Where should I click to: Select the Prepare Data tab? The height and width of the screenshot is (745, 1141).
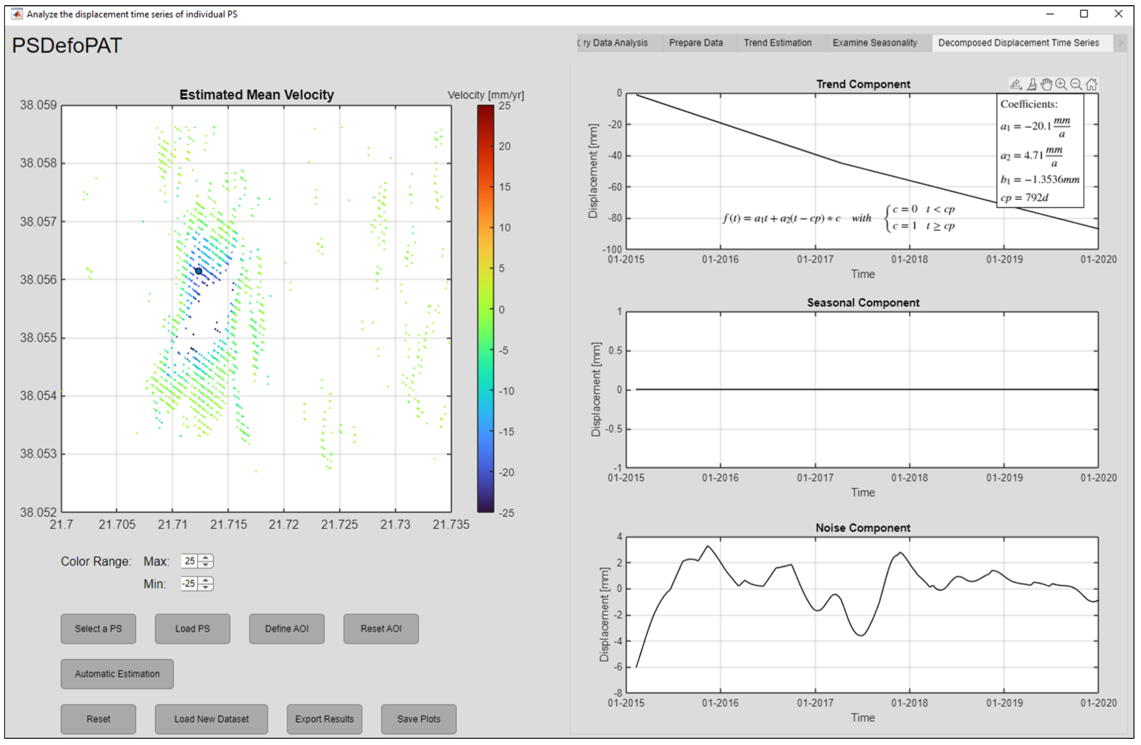[x=696, y=42]
